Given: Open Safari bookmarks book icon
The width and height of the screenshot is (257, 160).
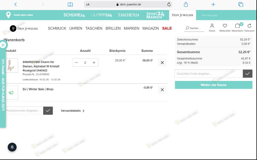Looking at the screenshot, I should pyautogui.click(x=70, y=4).
